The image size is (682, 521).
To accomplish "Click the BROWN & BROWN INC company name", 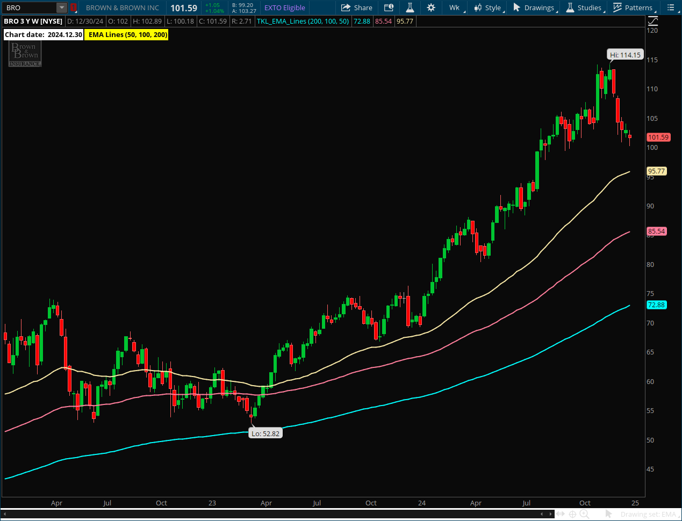I will point(123,8).
